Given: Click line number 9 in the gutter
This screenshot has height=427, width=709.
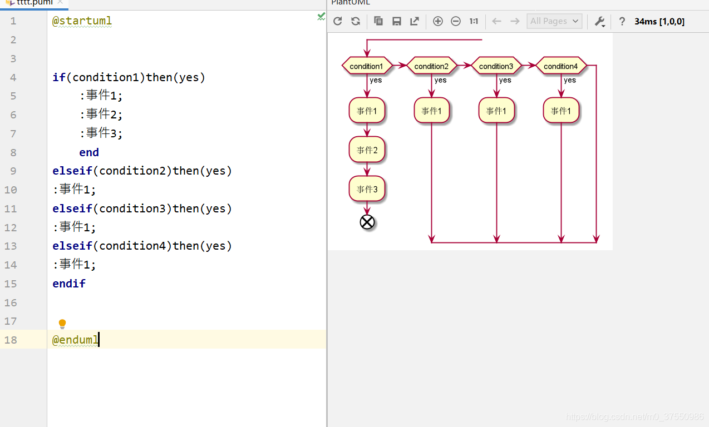Looking at the screenshot, I should click(x=13, y=171).
